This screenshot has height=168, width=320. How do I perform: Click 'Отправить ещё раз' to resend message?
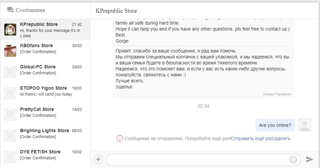(252, 138)
